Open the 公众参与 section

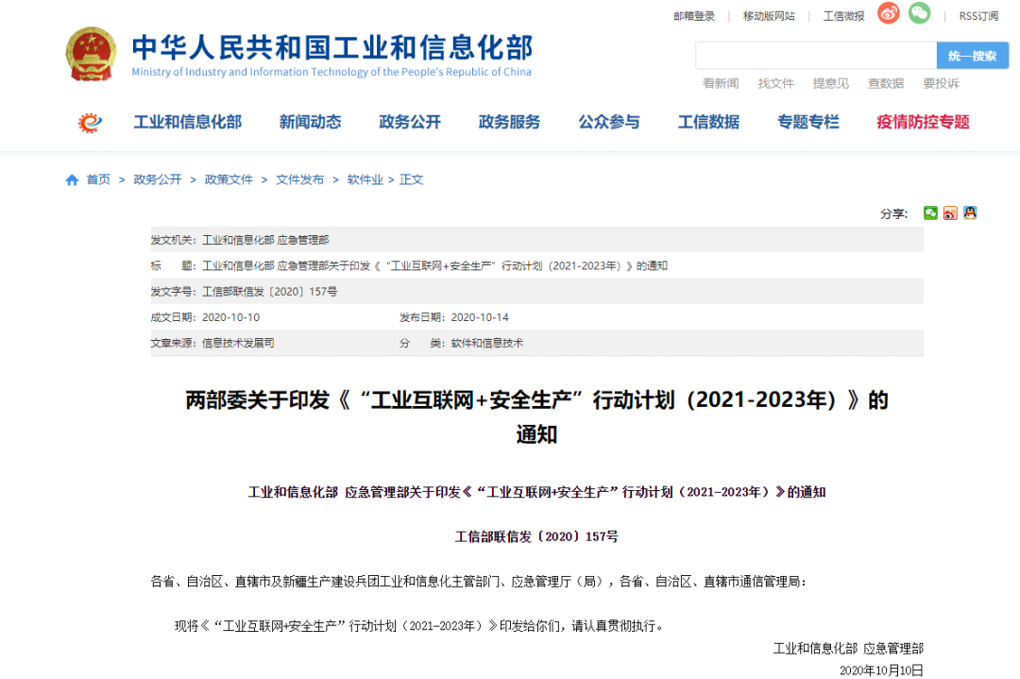tap(609, 122)
